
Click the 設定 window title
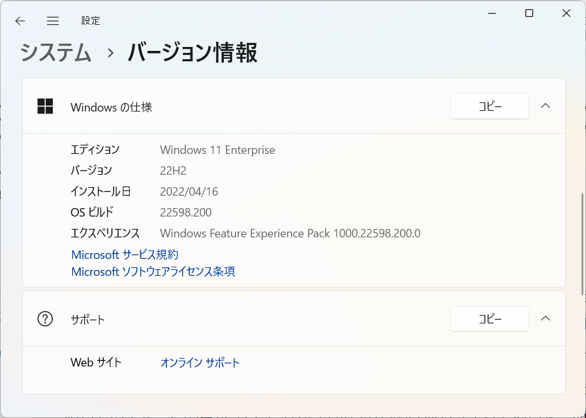coord(91,21)
